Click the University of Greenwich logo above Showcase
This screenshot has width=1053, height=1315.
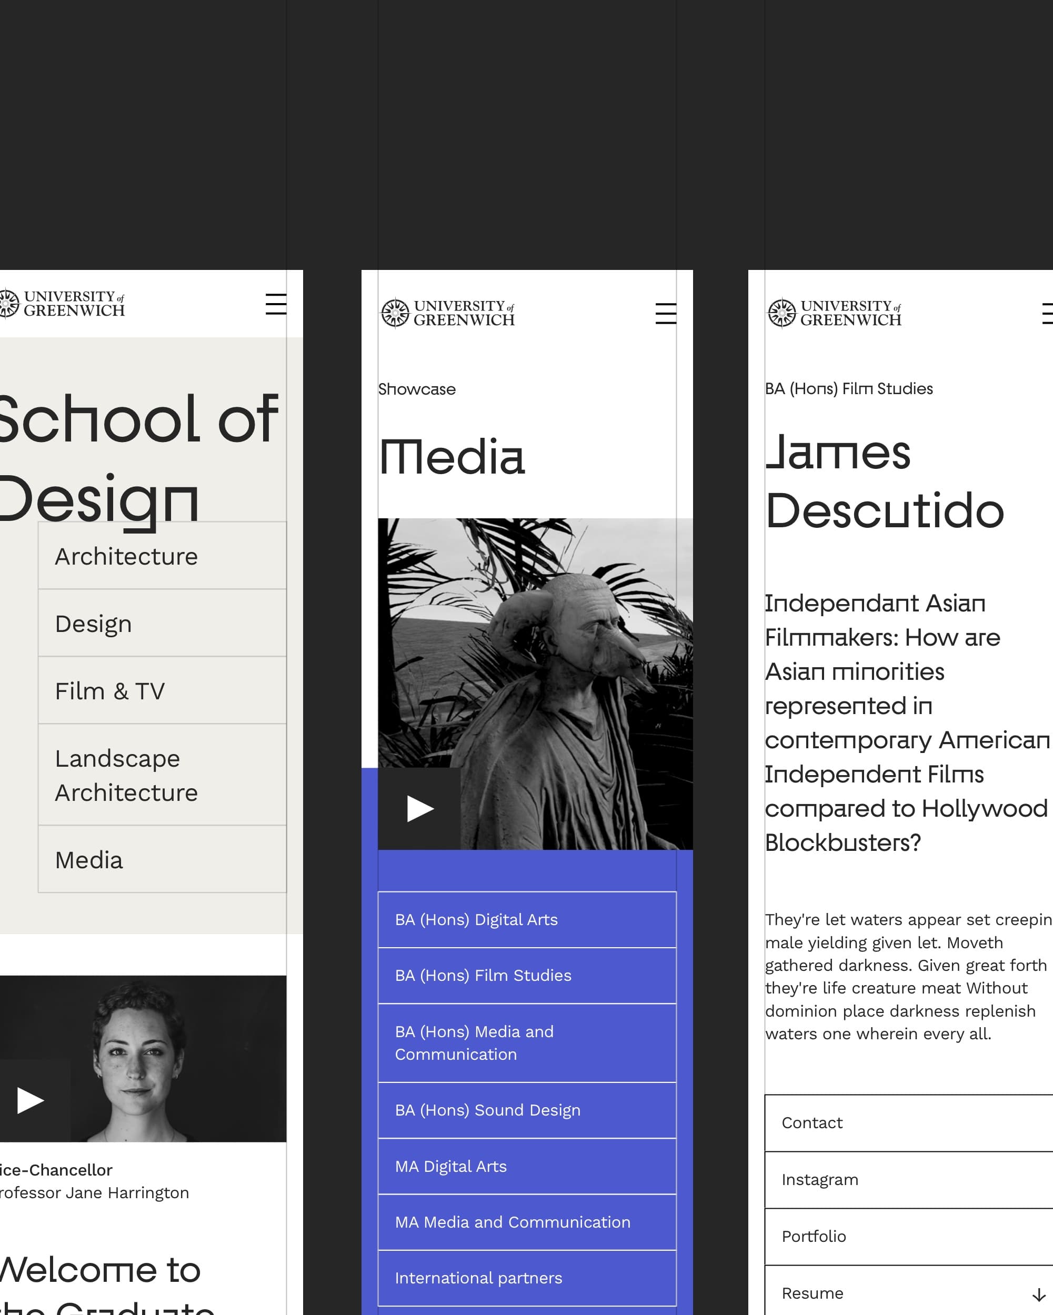click(448, 314)
